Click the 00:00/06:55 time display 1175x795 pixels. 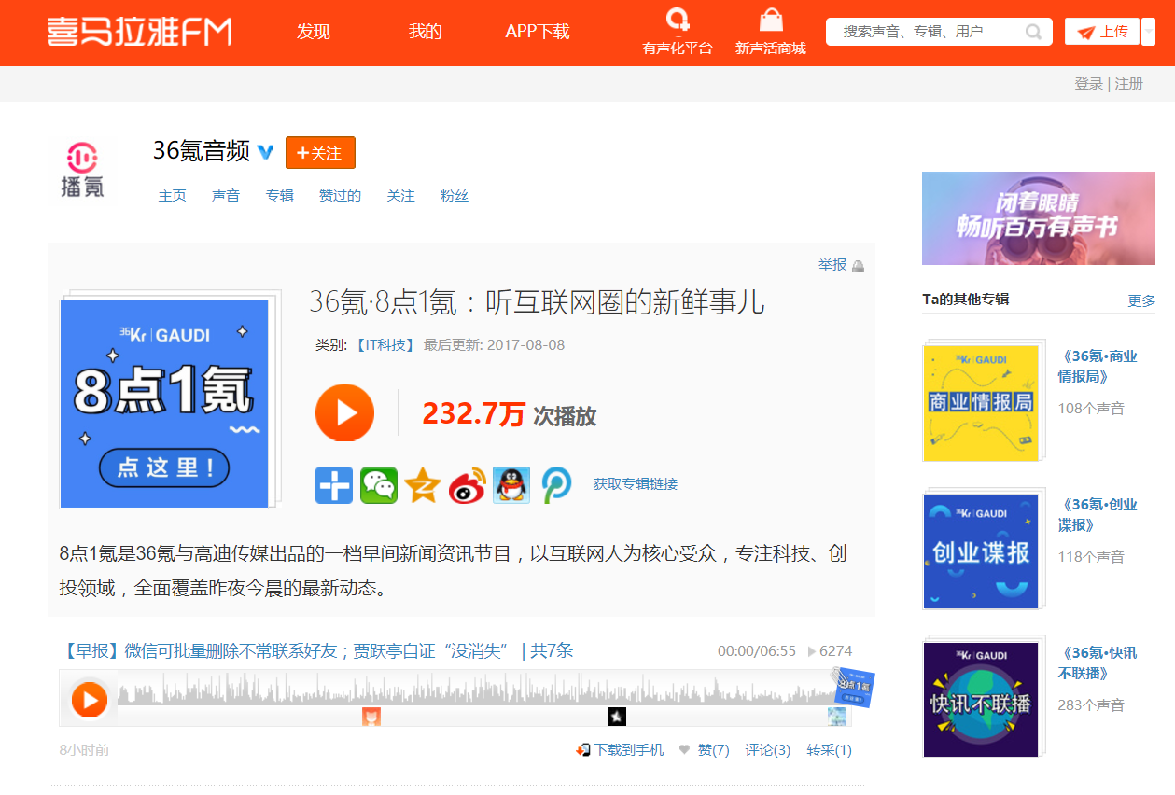coord(757,651)
